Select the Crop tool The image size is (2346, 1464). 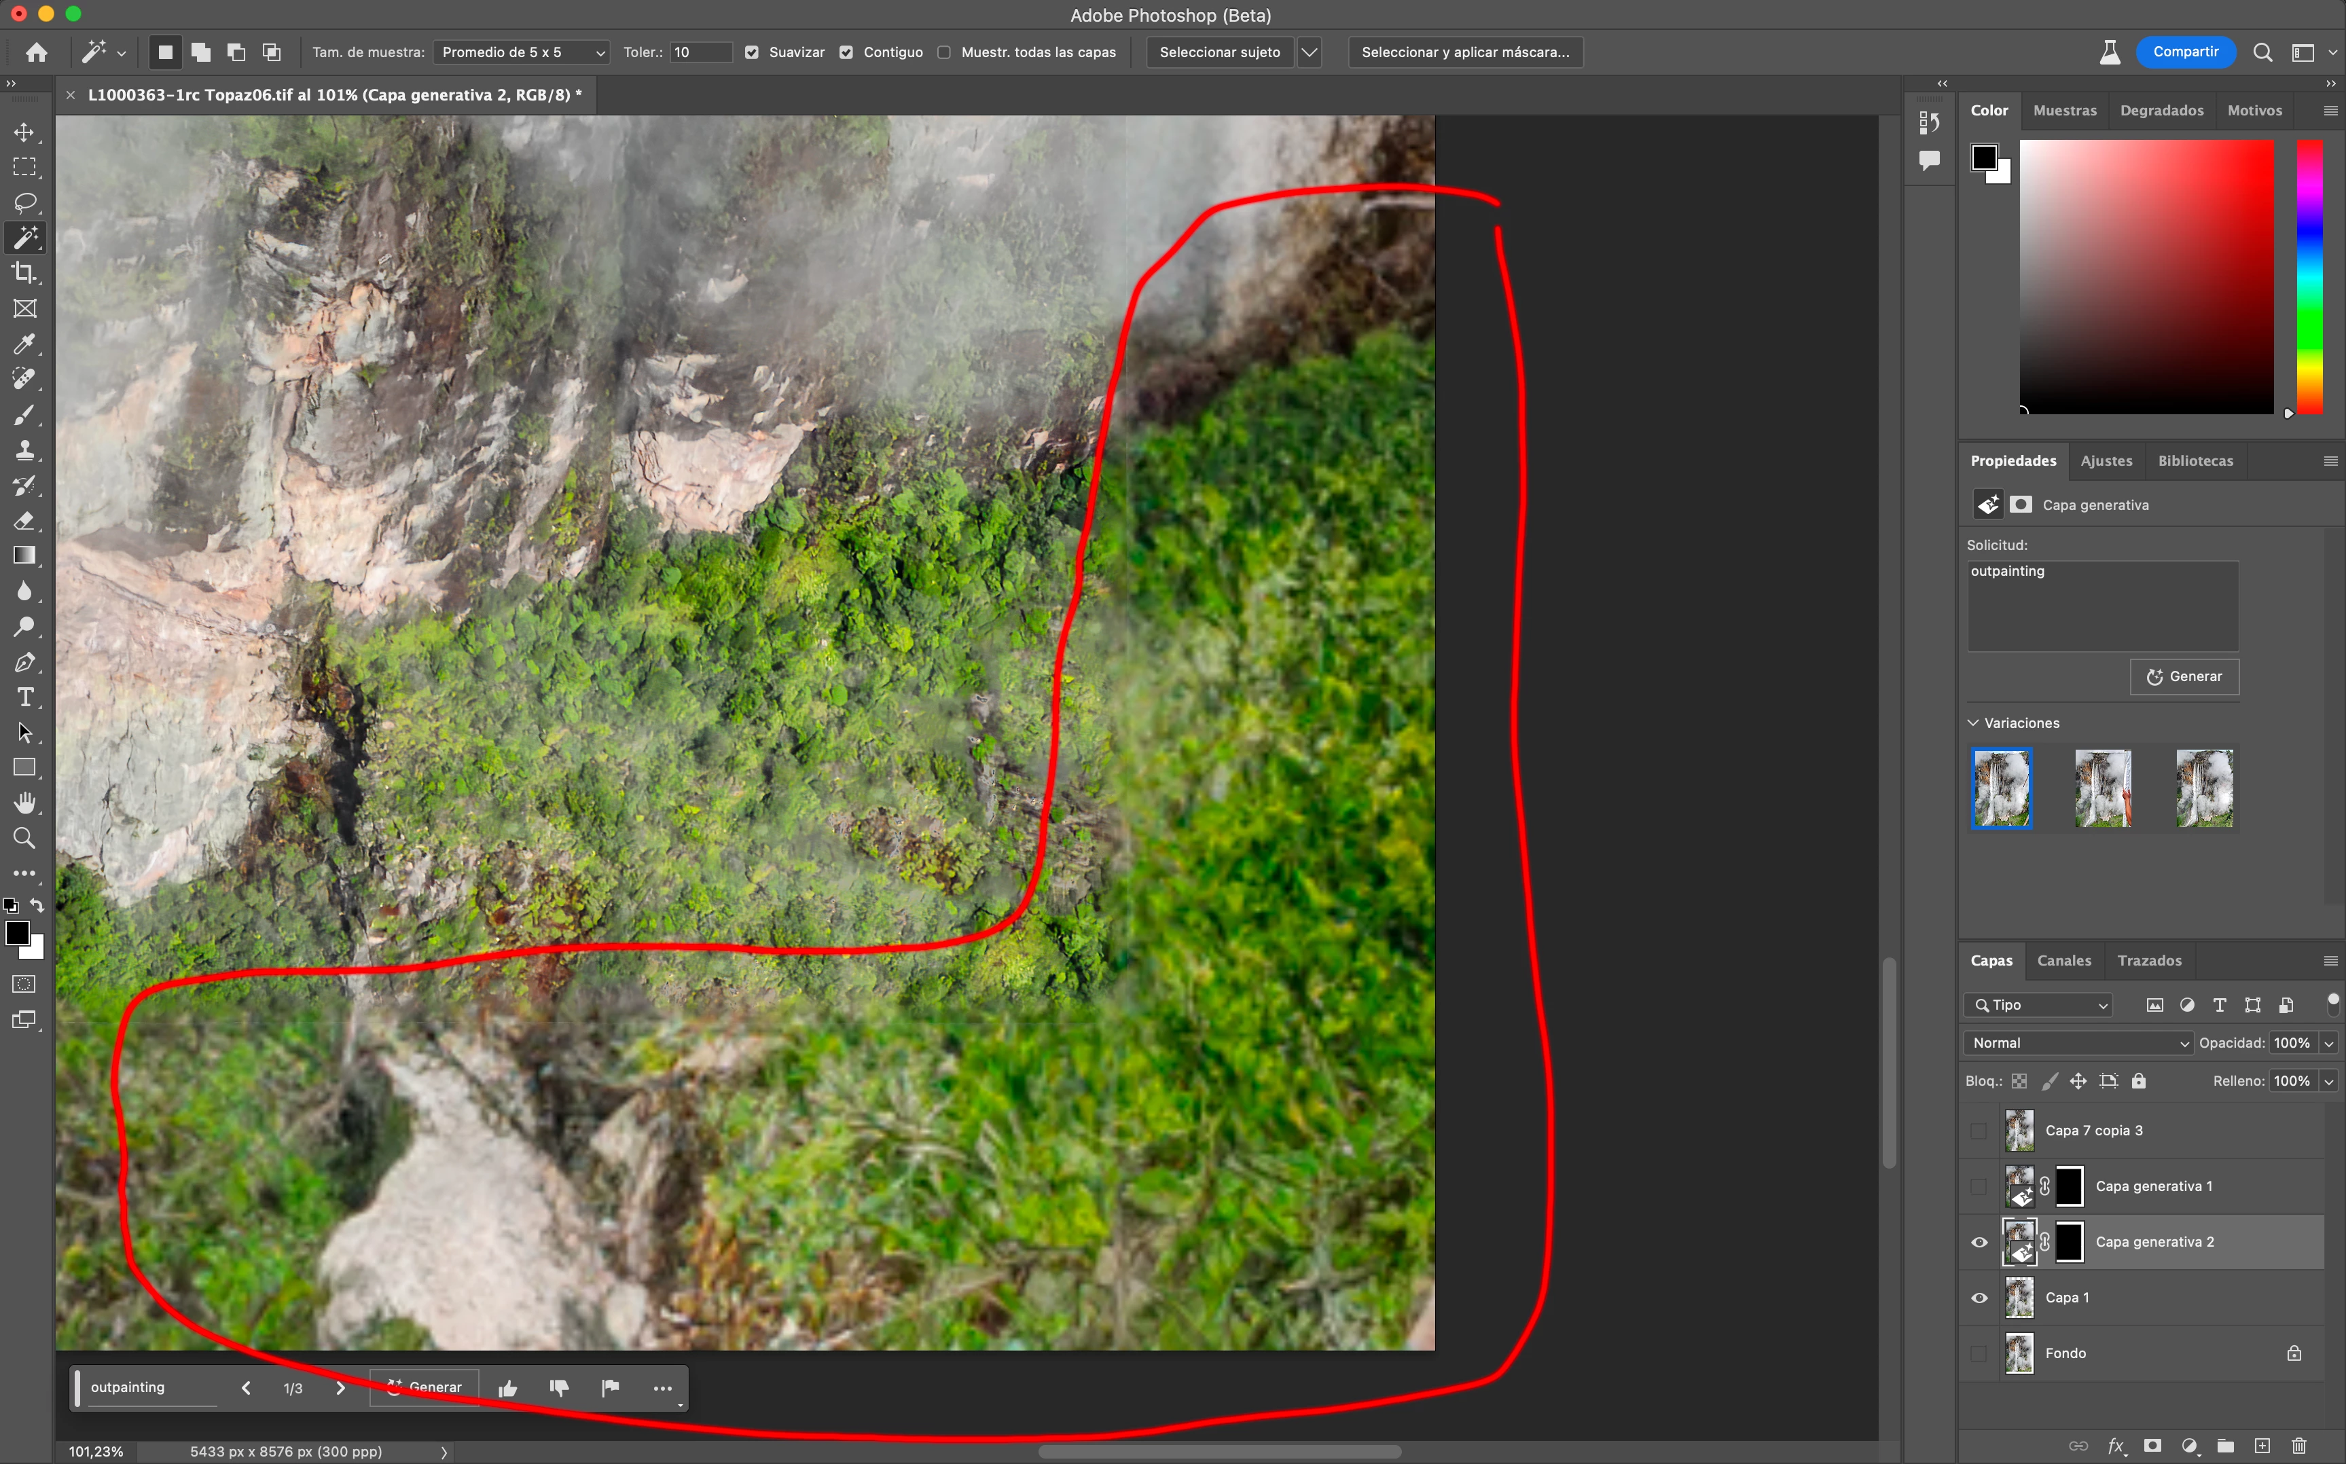[x=24, y=273]
